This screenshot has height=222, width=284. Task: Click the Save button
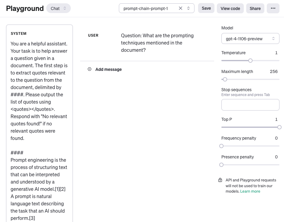206,8
